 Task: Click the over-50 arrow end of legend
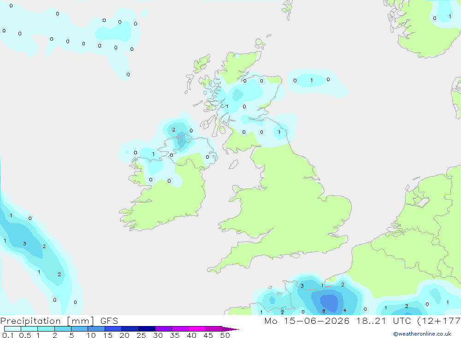pos(230,329)
